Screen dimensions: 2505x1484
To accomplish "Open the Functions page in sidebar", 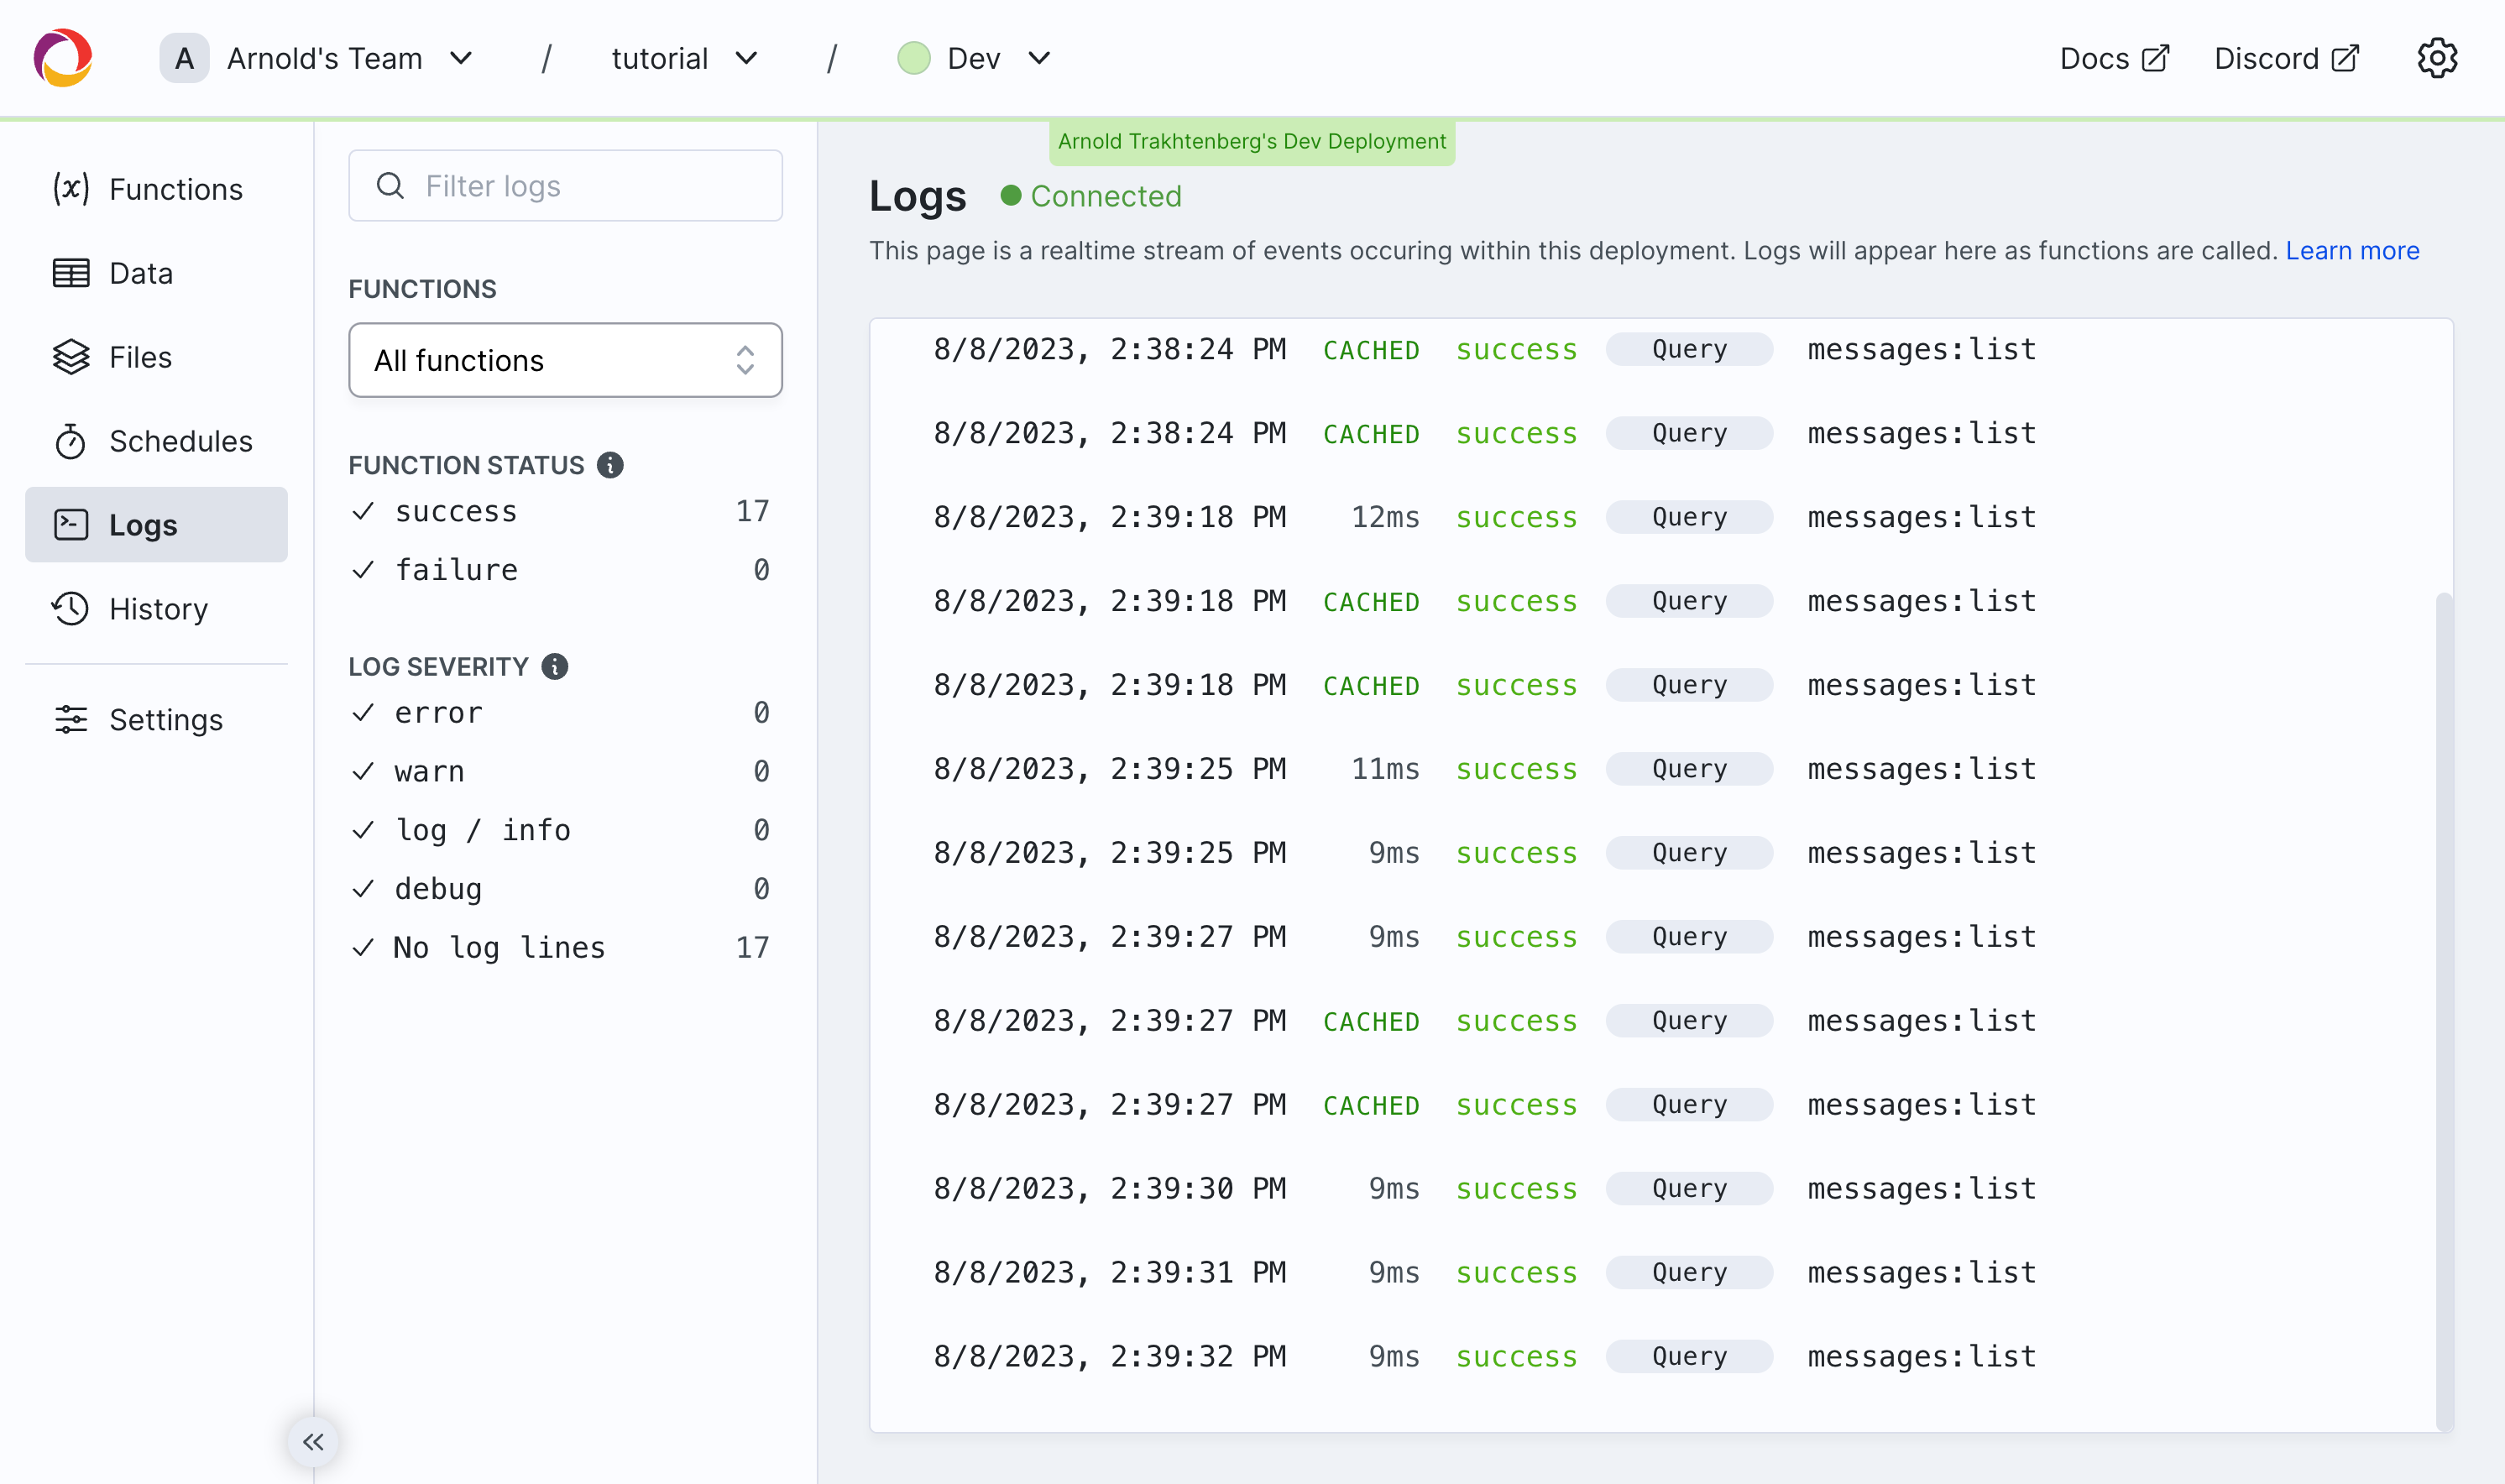I will 156,189.
